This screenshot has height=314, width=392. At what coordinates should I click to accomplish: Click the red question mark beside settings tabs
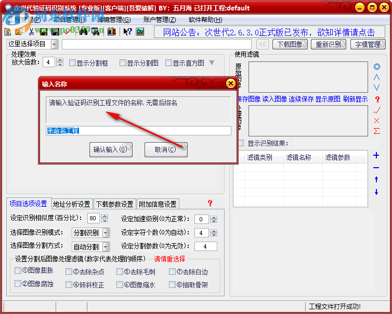[210, 203]
